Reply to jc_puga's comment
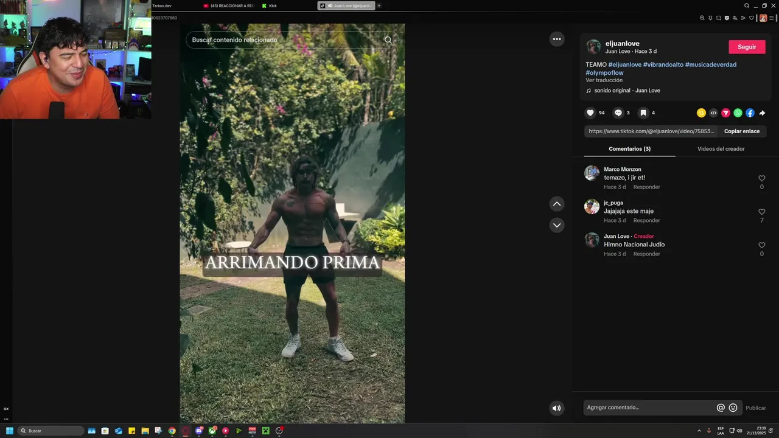Image resolution: width=779 pixels, height=438 pixels. [646, 221]
